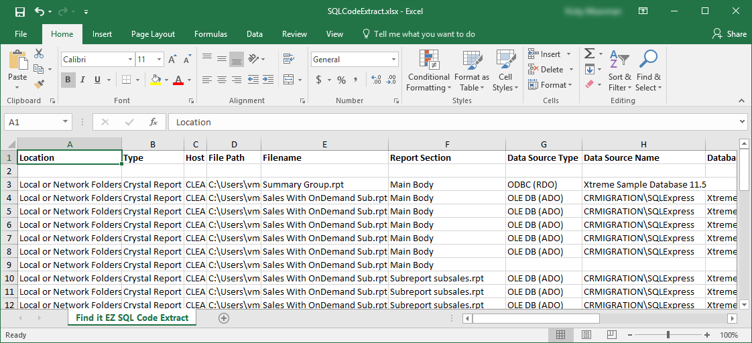Toggle Italic formatting
This screenshot has width=752, height=343.
82,80
